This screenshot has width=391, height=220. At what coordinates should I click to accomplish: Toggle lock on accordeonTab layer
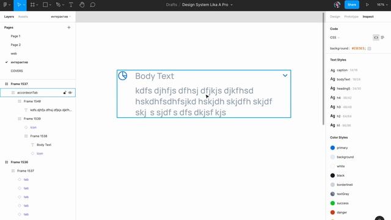[65, 92]
